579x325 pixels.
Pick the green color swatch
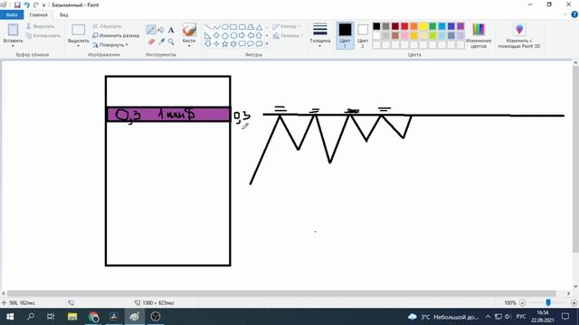[x=432, y=26]
